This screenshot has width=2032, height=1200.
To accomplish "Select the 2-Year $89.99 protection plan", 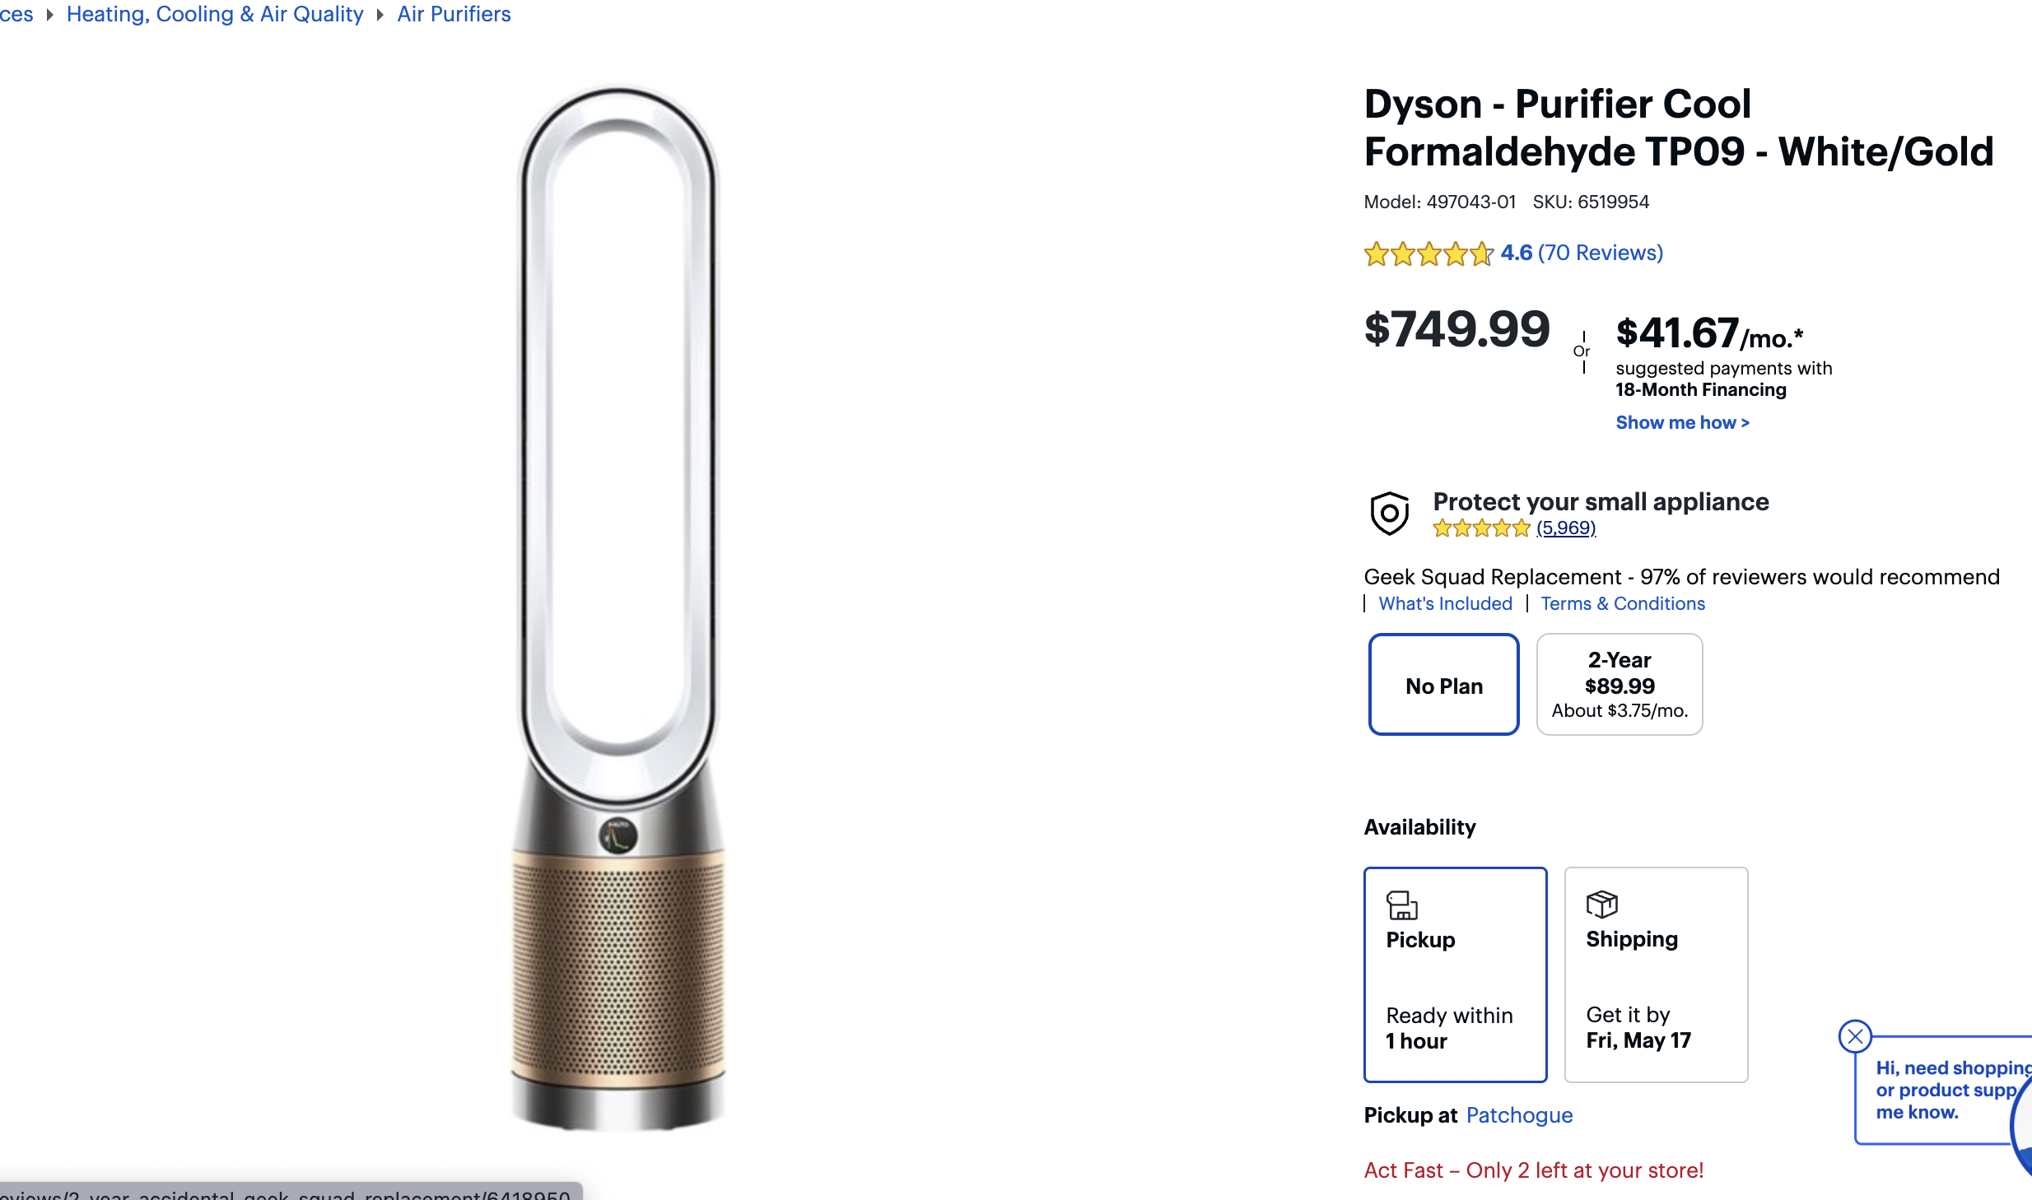I will [1619, 685].
